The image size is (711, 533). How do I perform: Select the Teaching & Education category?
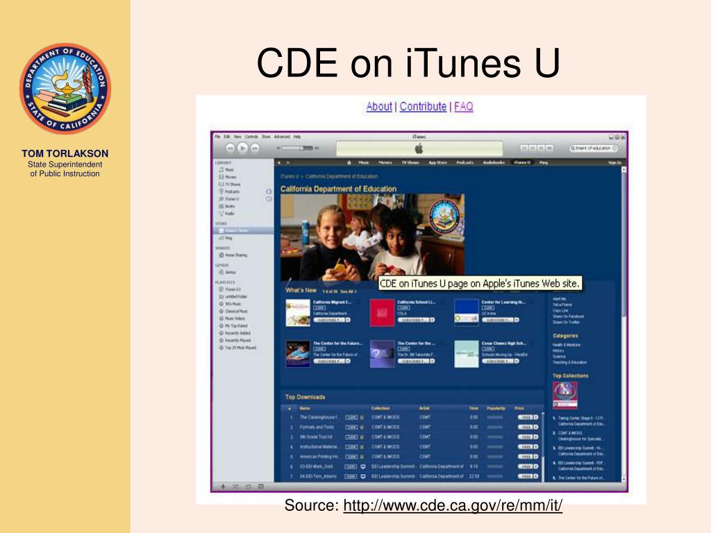(569, 362)
